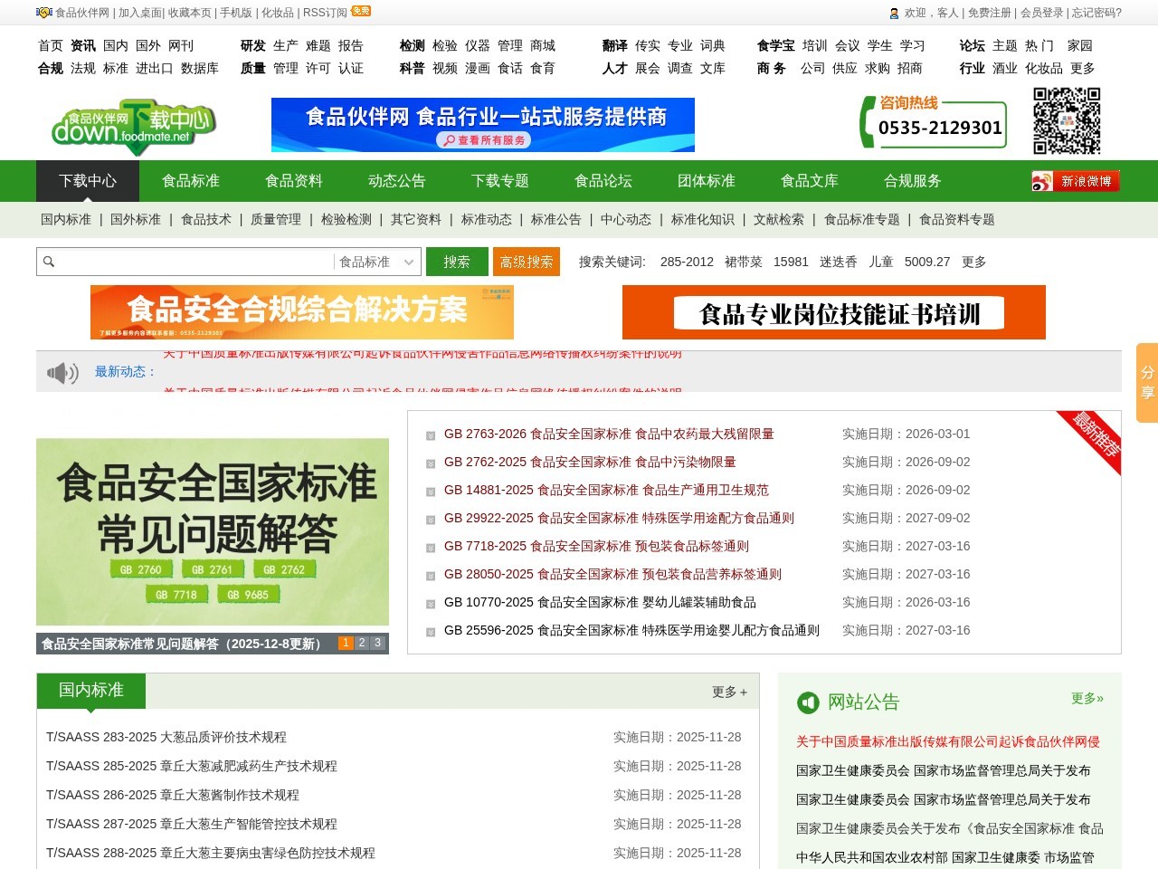This screenshot has width=1158, height=869.
Task: Click the speaker icon beside 最新动态
Action: click(62, 372)
